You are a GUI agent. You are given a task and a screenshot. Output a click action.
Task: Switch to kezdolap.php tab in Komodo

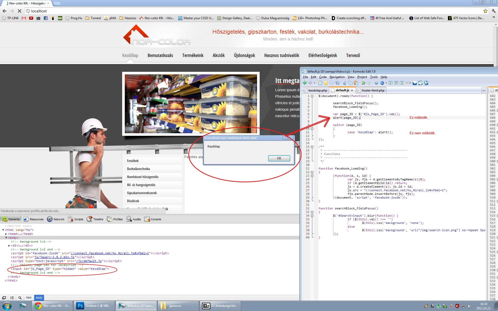pyautogui.click(x=316, y=90)
